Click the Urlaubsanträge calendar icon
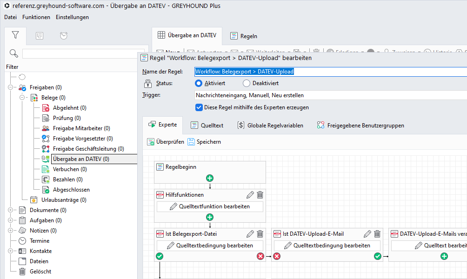Image resolution: width=467 pixels, height=279 pixels. (34, 200)
